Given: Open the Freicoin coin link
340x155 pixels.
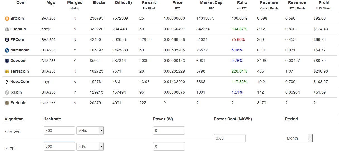Looking at the screenshot, I should pos(18,103).
